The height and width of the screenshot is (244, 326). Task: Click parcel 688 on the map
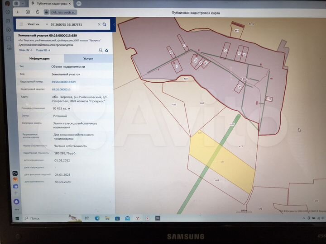[x=217, y=180]
